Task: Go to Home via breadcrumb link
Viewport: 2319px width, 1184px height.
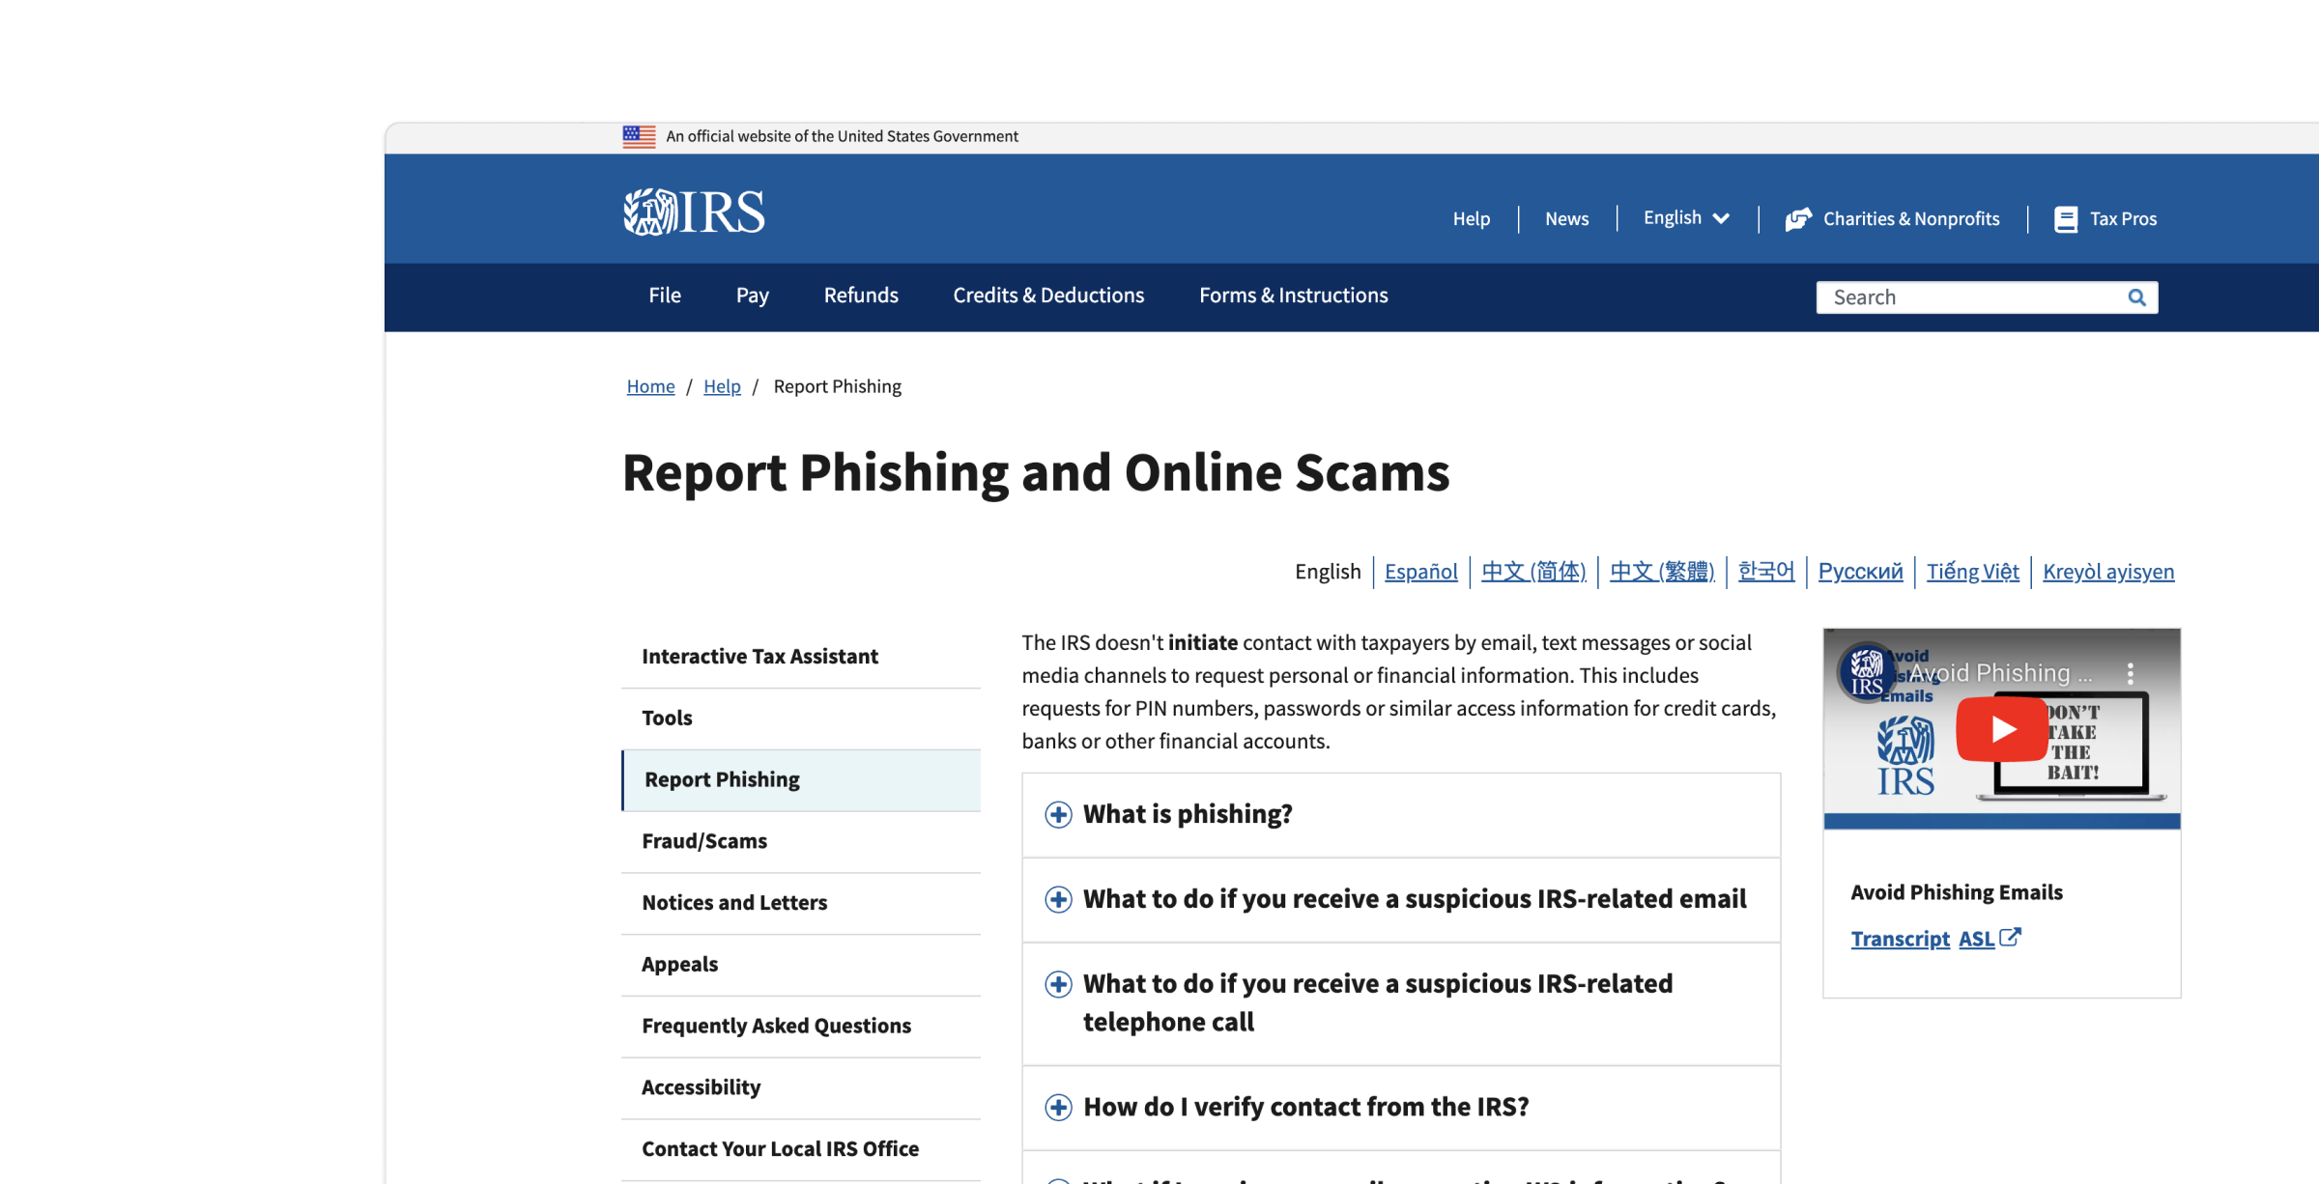Action: (x=650, y=386)
